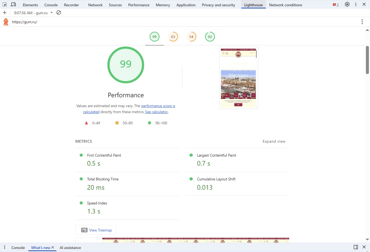
Task: Click the red issues counter badge
Action: (336, 5)
